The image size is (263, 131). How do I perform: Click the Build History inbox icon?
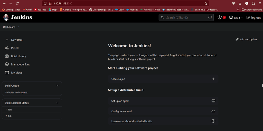pyautogui.click(x=7, y=56)
